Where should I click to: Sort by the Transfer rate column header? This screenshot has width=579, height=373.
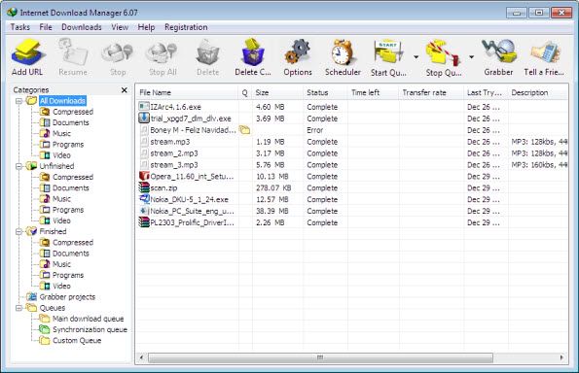(x=431, y=93)
